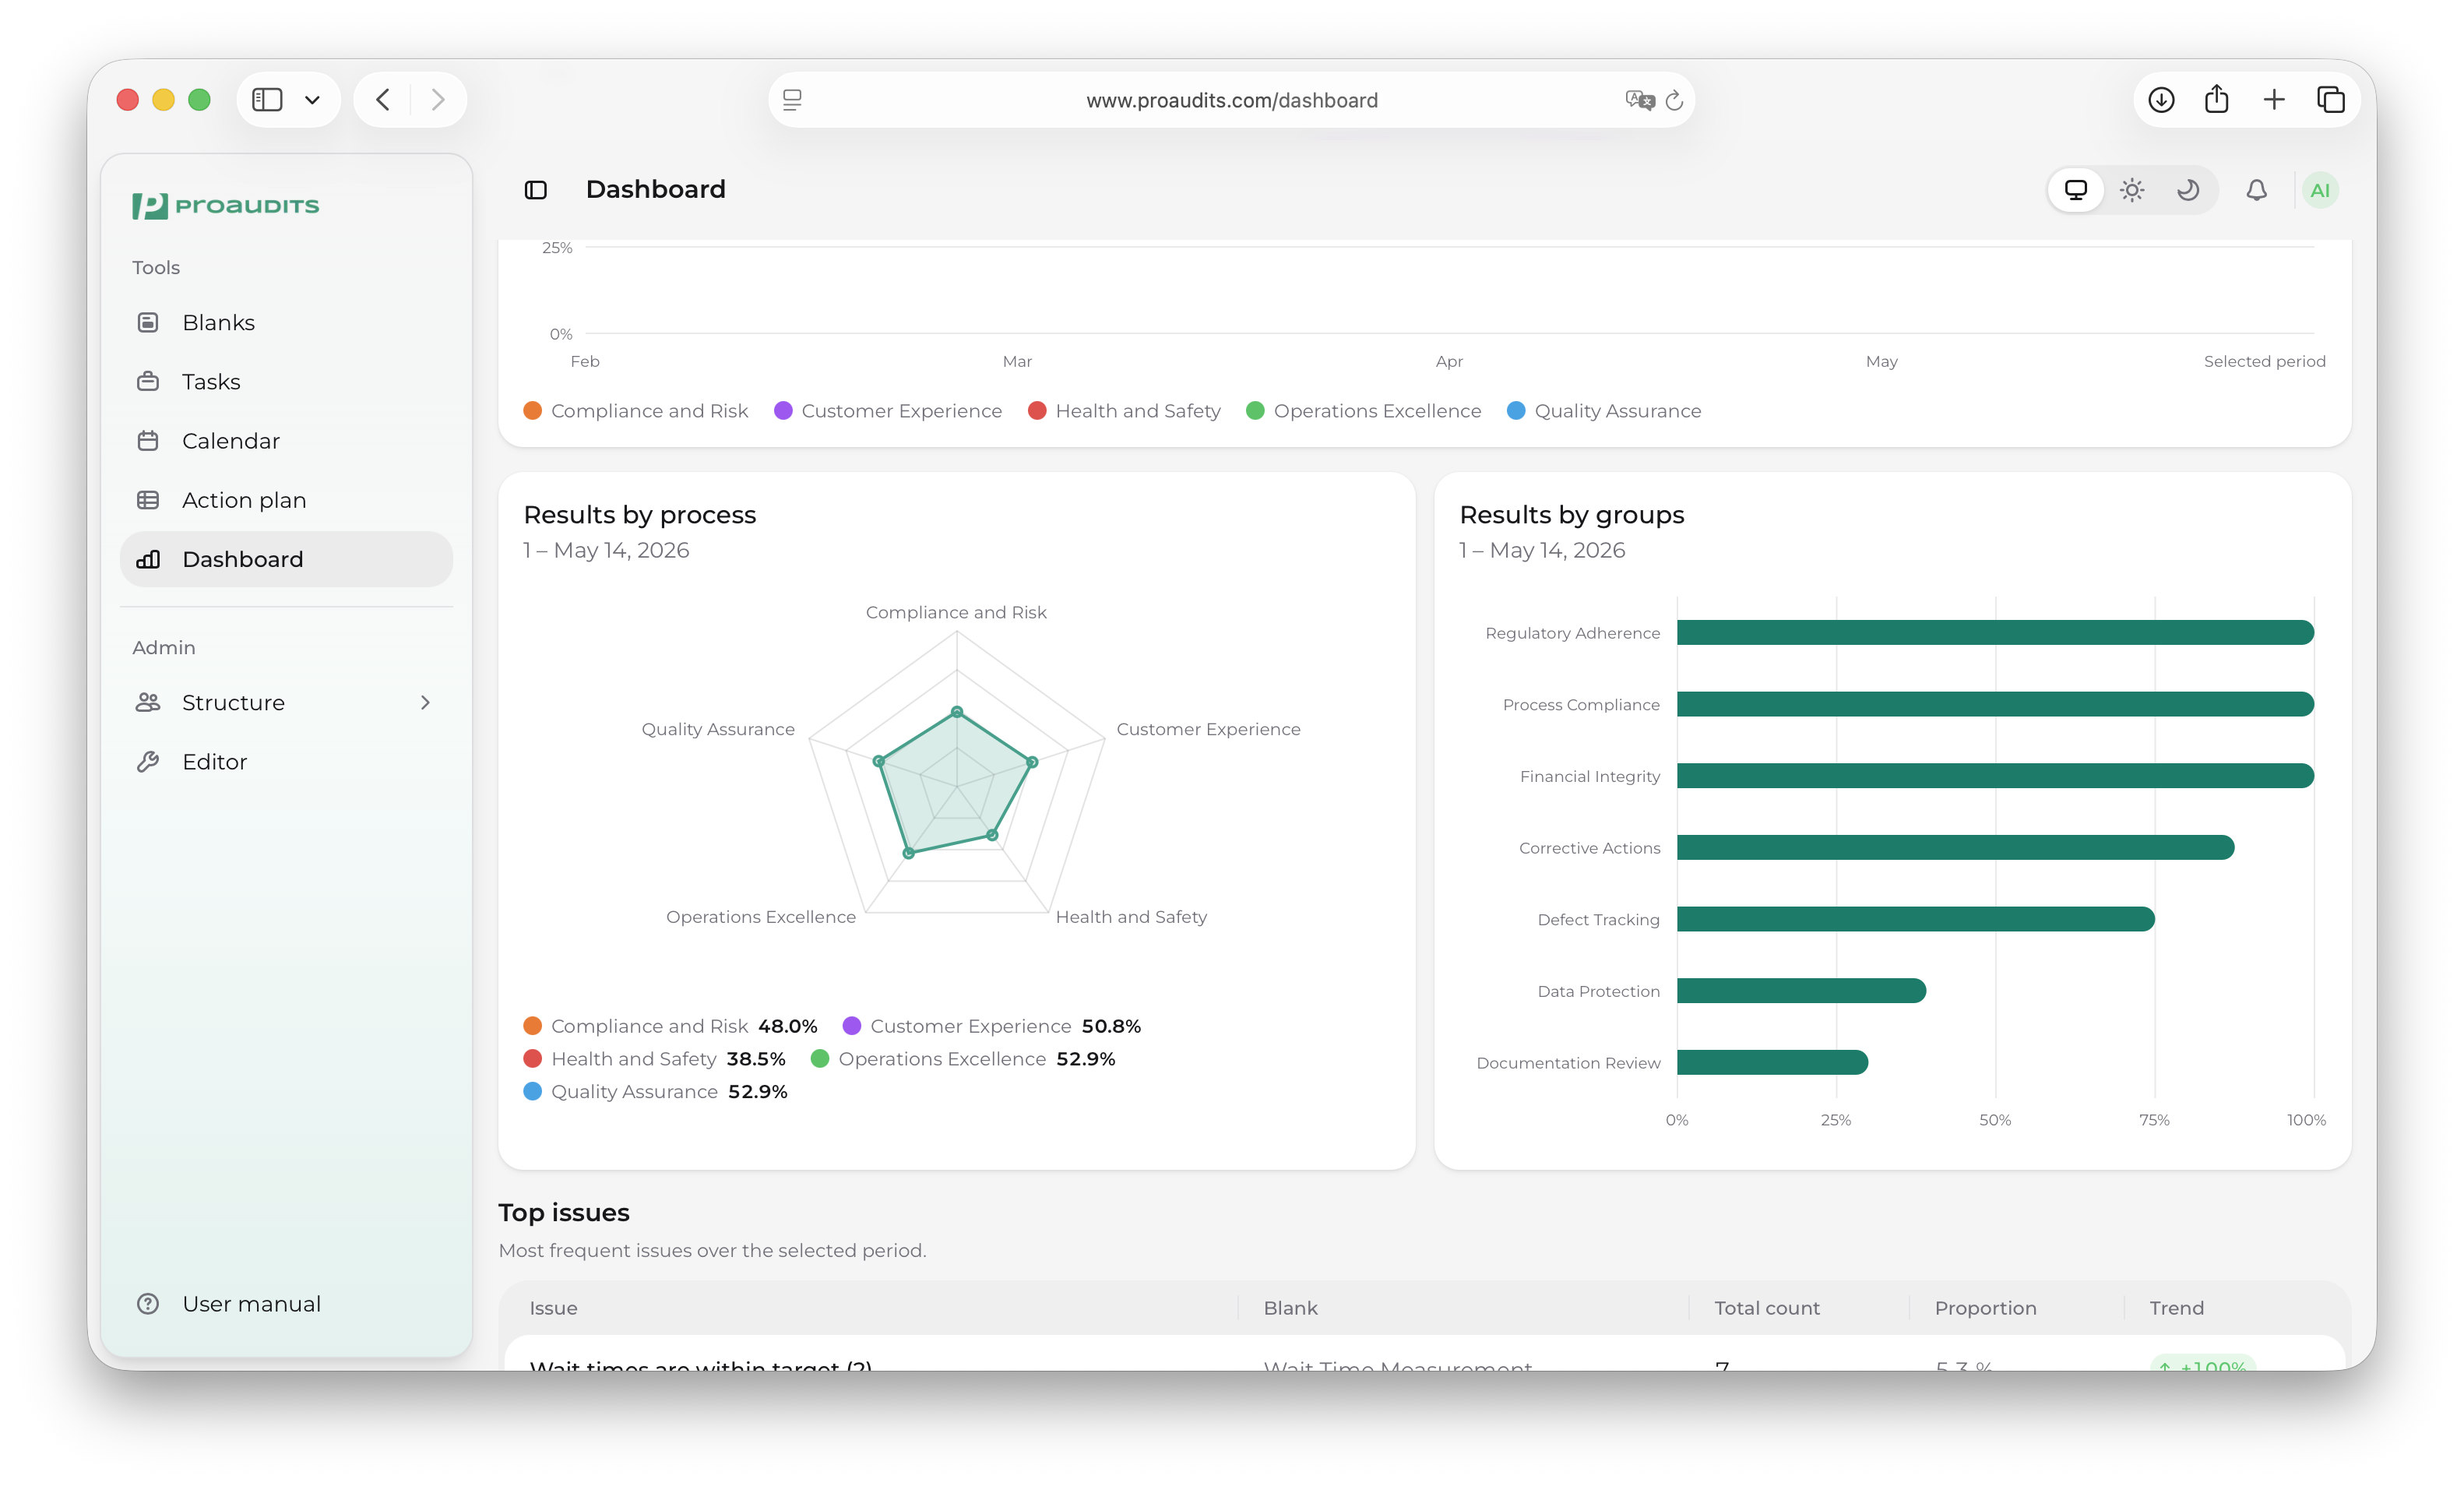The height and width of the screenshot is (1486, 2464).
Task: Switch to light theme with the sun icon
Action: tap(2132, 190)
